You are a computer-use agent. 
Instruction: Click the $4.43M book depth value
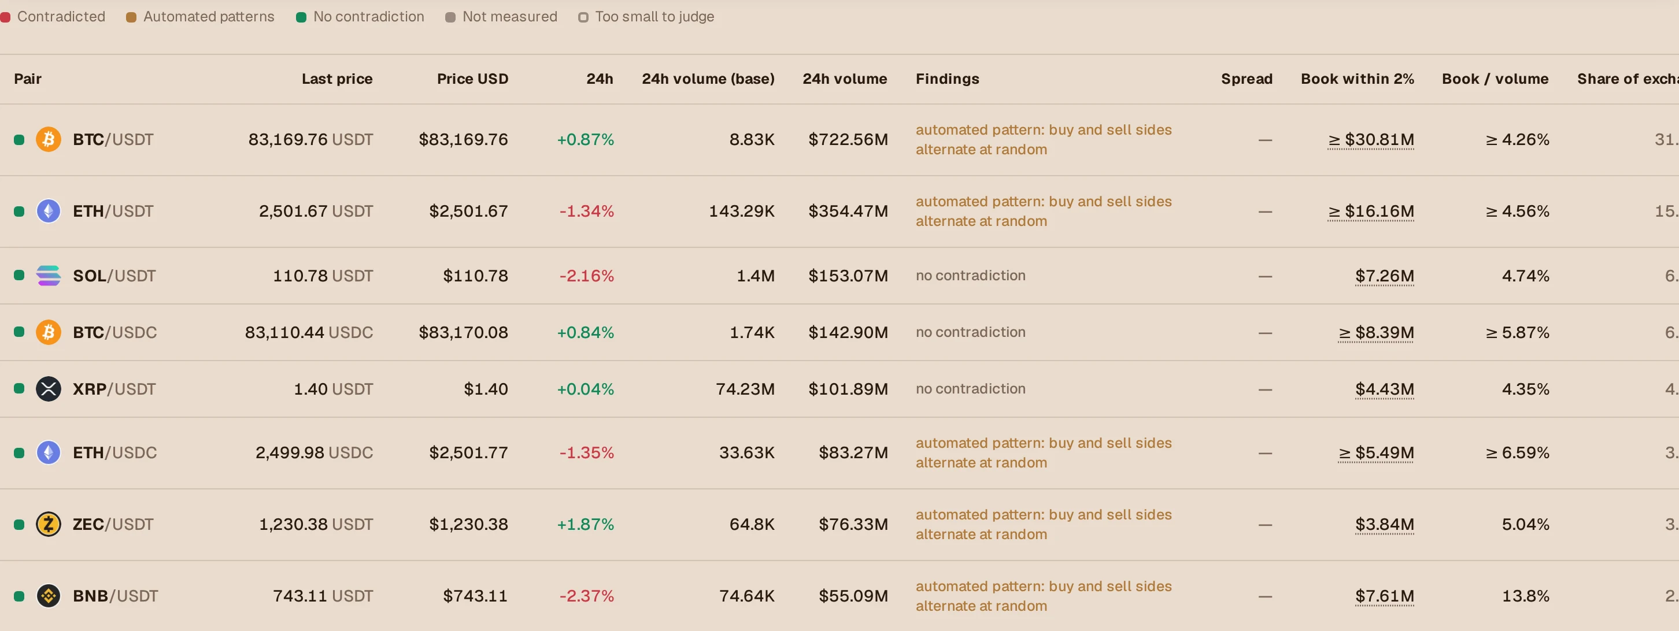pos(1384,389)
